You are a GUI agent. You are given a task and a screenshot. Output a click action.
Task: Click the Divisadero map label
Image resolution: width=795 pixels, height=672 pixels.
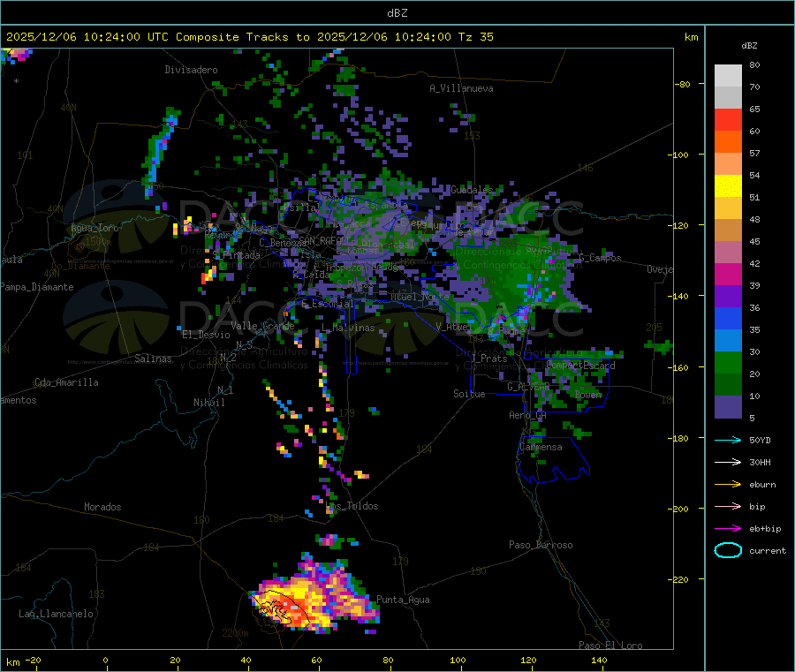pyautogui.click(x=191, y=70)
